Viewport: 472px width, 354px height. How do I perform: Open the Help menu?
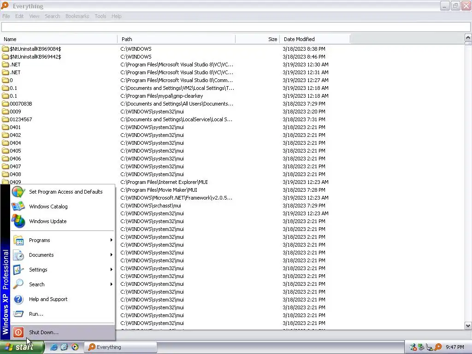[x=117, y=16]
